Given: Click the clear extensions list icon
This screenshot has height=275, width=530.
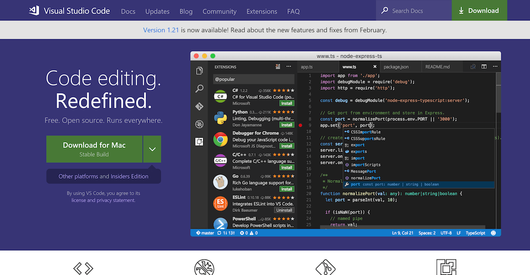Looking at the screenshot, I should 278,67.
